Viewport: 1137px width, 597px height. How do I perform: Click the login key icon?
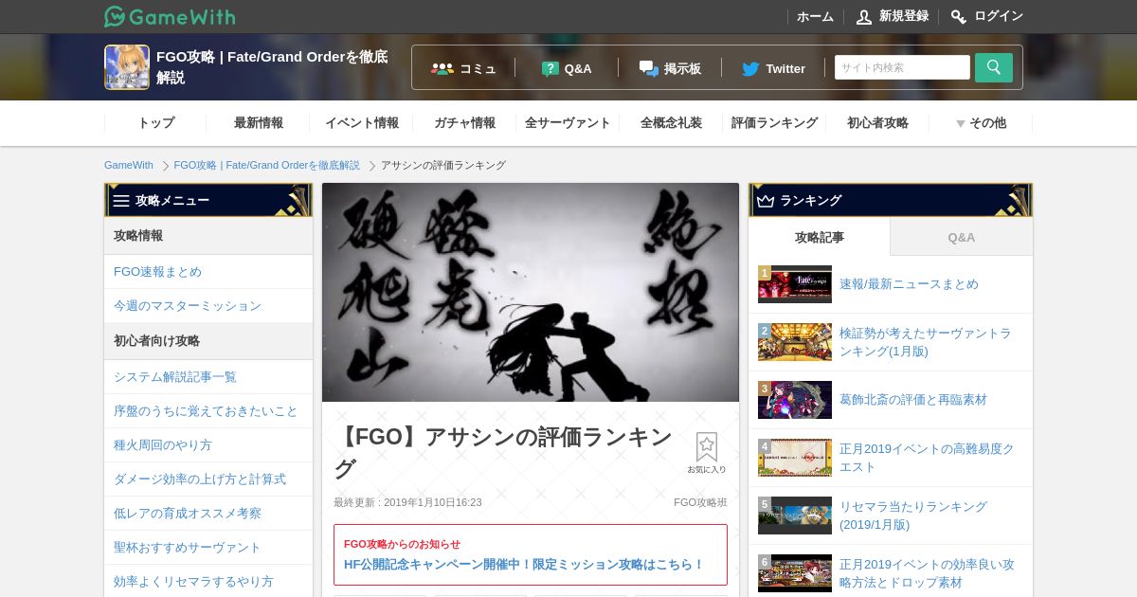coord(959,16)
